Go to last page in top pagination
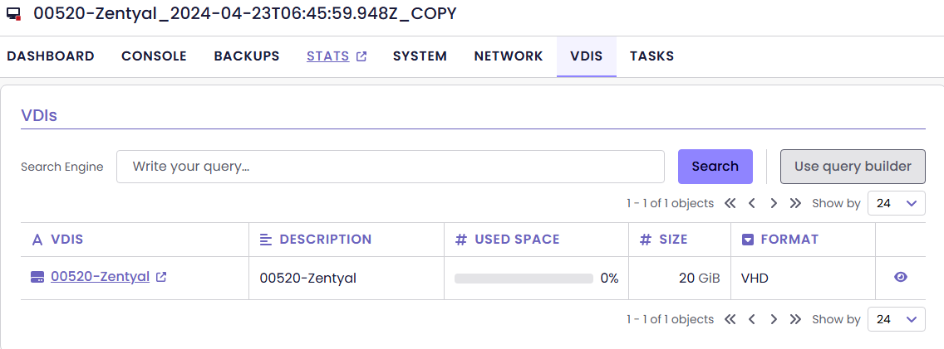 (795, 203)
